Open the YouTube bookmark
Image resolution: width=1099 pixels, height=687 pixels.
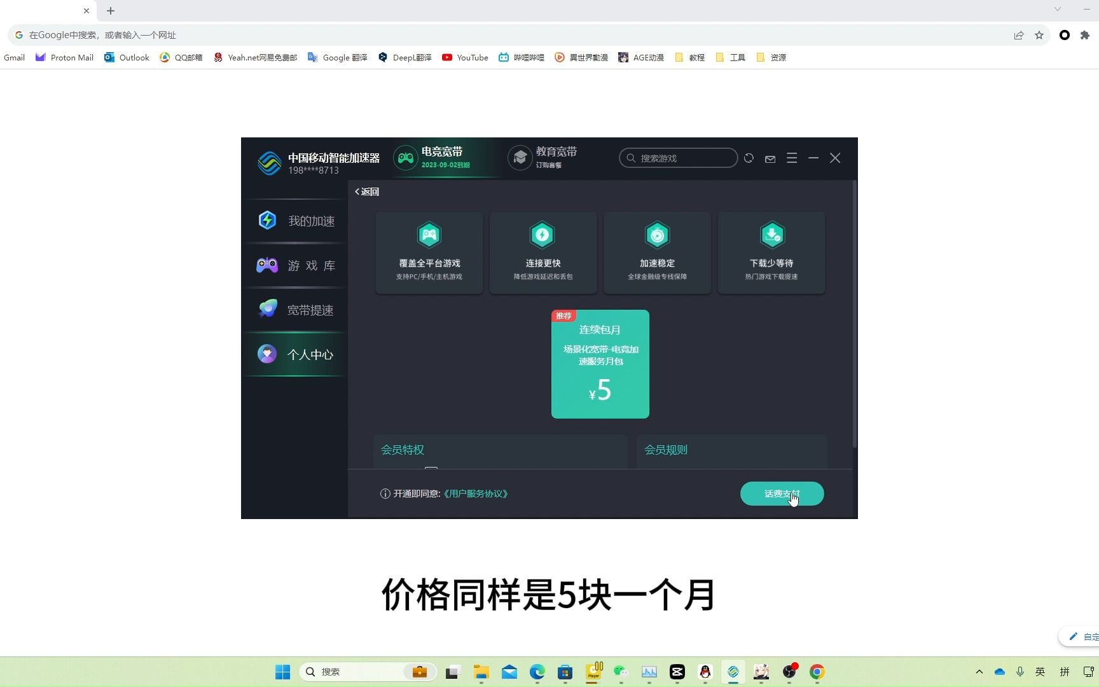click(x=466, y=57)
